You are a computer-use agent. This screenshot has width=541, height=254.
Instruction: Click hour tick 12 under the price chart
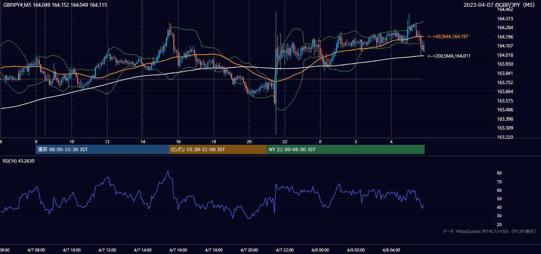pos(107,141)
